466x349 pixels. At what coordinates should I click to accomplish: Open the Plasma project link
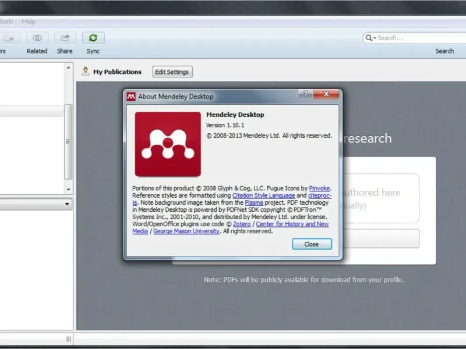[254, 202]
